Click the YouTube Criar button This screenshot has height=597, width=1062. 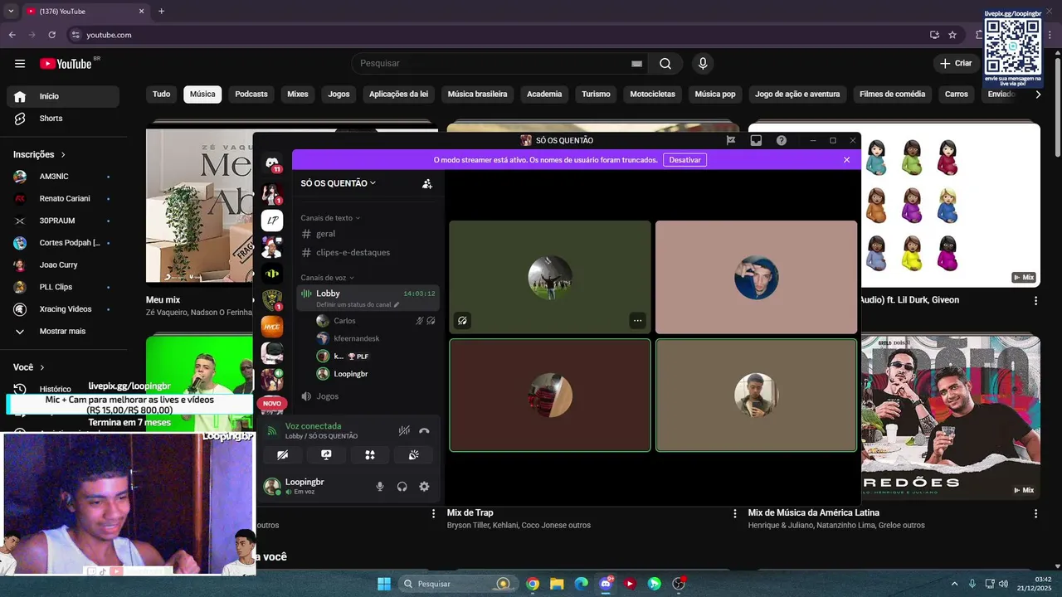(956, 63)
